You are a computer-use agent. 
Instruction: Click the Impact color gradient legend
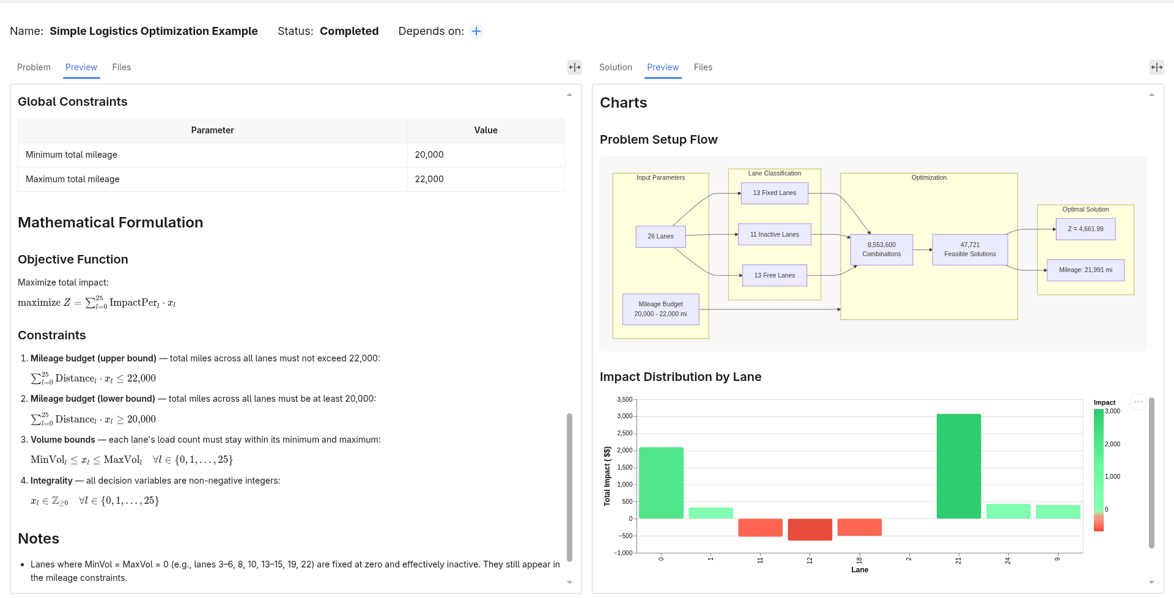coord(1099,470)
